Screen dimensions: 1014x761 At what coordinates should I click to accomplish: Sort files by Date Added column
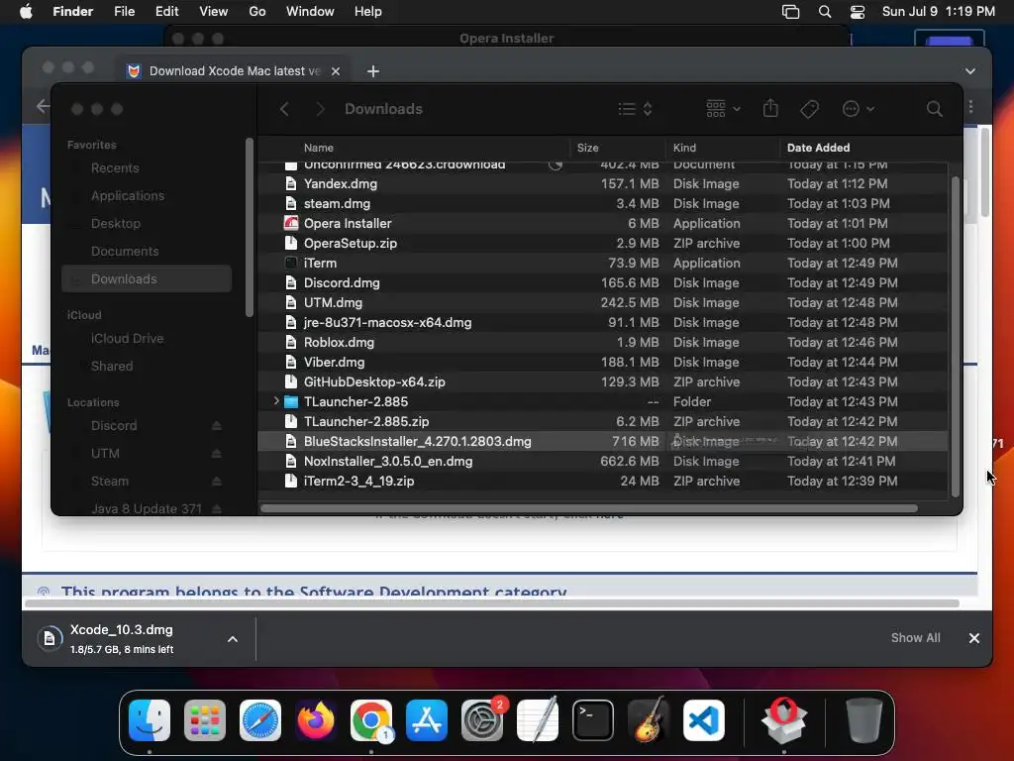click(818, 148)
